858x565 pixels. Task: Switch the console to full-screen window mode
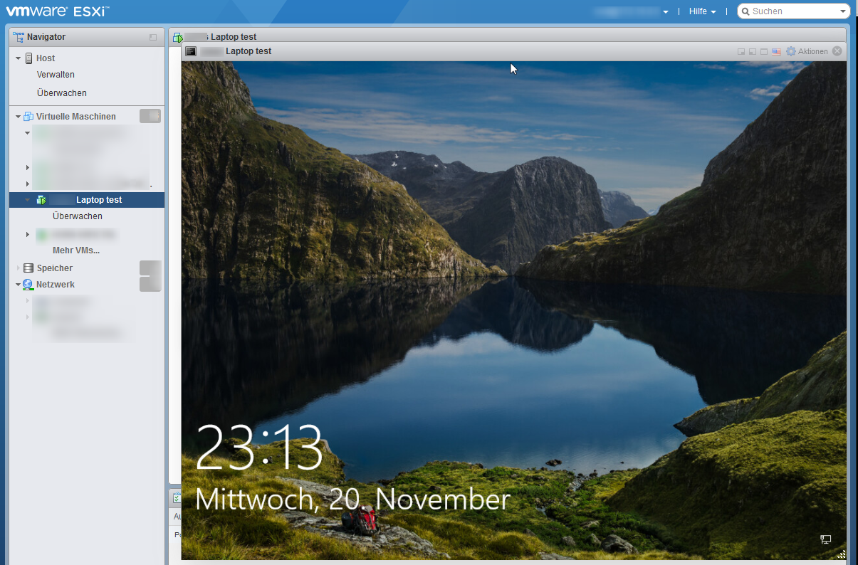[x=764, y=51]
